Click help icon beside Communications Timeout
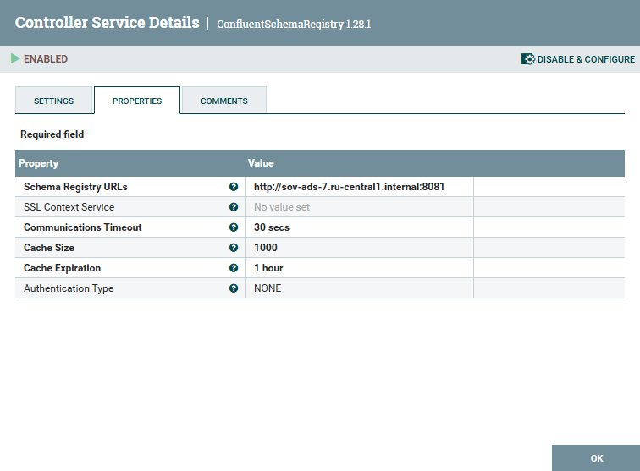Screen dimensions: 640x471 pyautogui.click(x=234, y=227)
